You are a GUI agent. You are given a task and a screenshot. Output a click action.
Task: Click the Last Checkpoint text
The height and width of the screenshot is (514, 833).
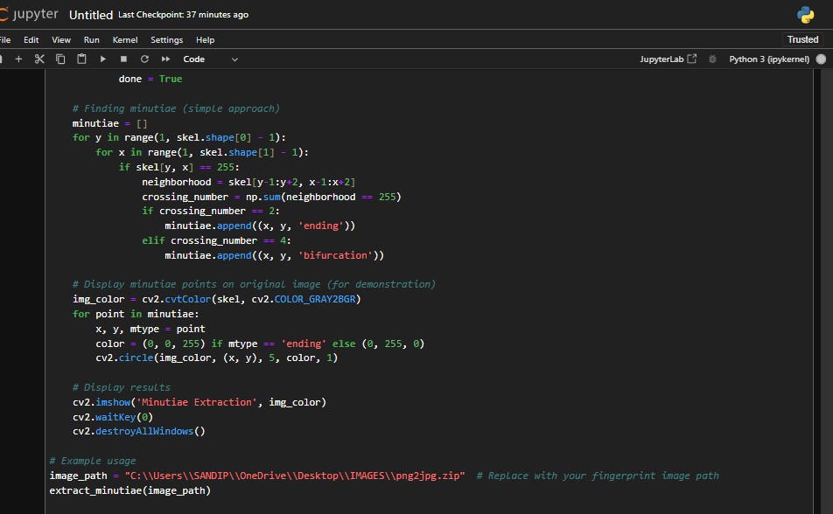[183, 15]
